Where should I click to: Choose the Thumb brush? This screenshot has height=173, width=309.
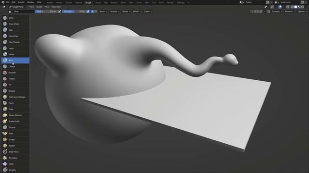(15, 127)
